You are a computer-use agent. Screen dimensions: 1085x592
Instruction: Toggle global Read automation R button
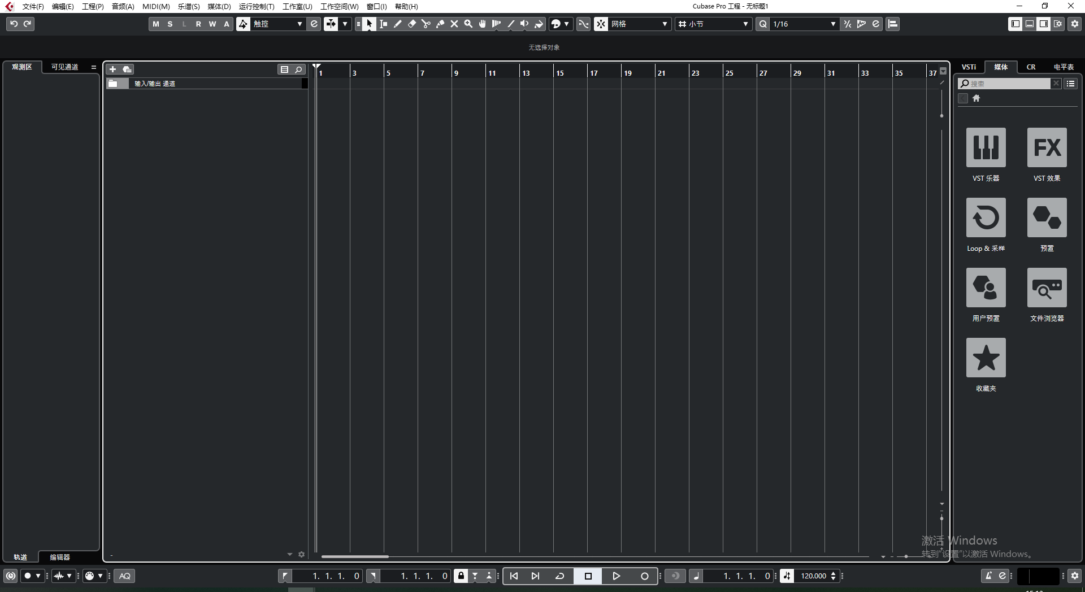tap(198, 24)
